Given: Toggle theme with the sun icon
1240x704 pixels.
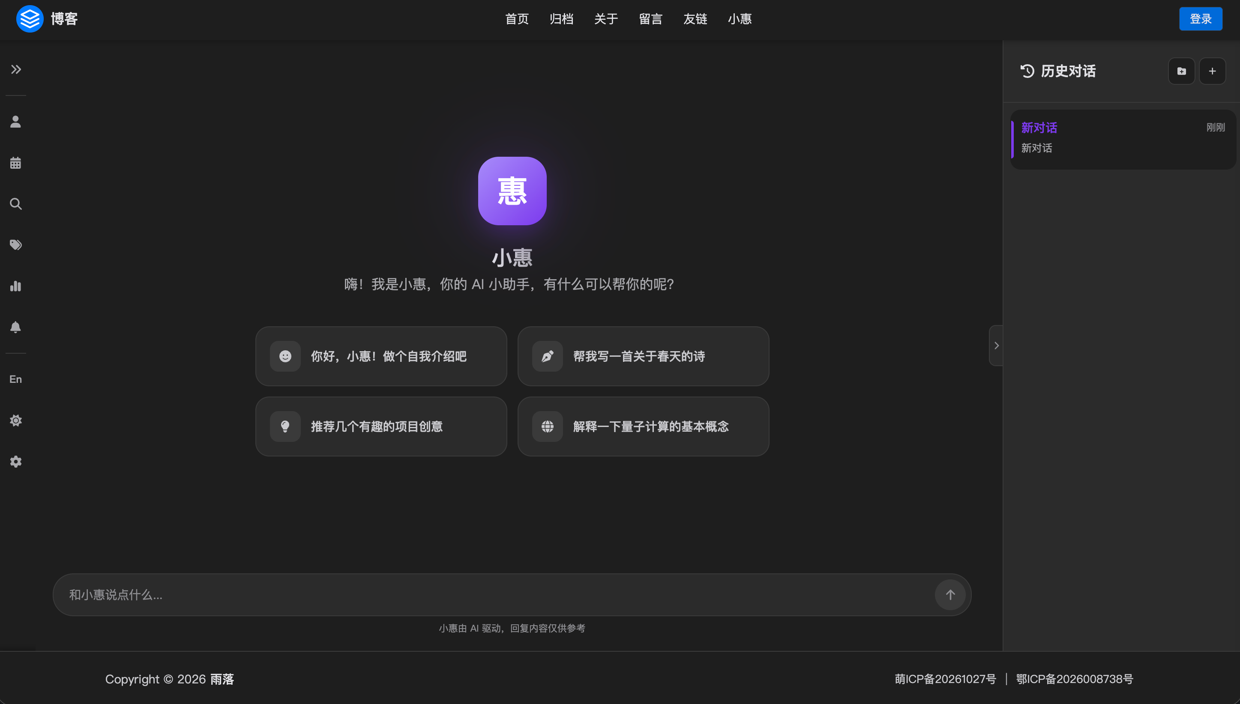Looking at the screenshot, I should pos(15,420).
